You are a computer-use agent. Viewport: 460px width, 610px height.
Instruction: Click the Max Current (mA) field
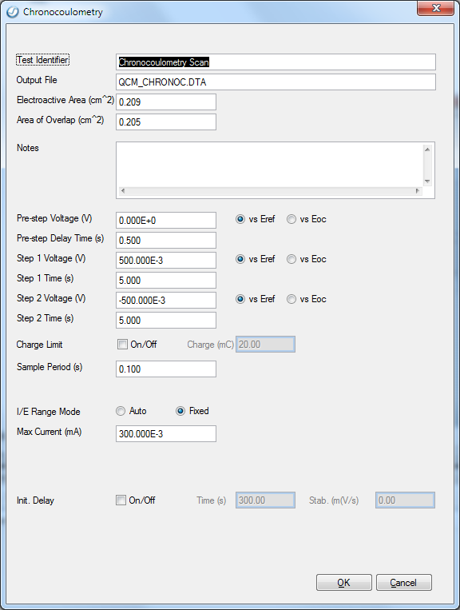(166, 434)
